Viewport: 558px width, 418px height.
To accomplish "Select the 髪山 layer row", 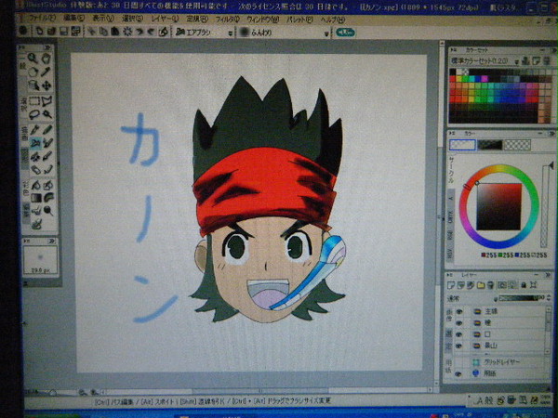I will point(499,346).
